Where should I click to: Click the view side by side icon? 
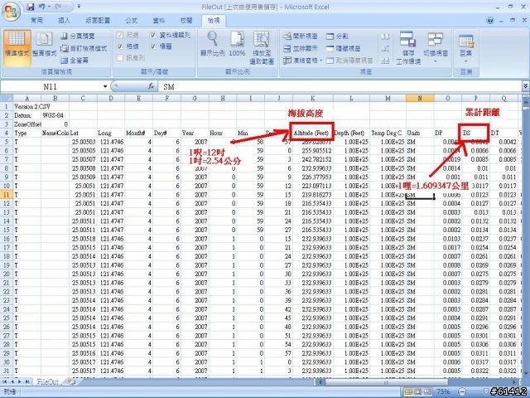click(384, 36)
